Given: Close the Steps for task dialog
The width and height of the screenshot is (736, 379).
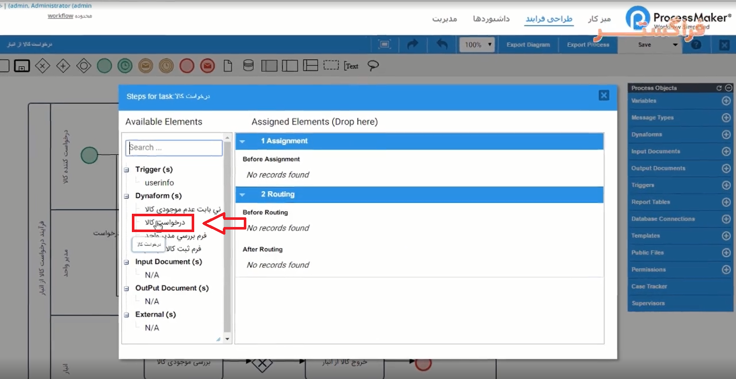Looking at the screenshot, I should point(604,95).
